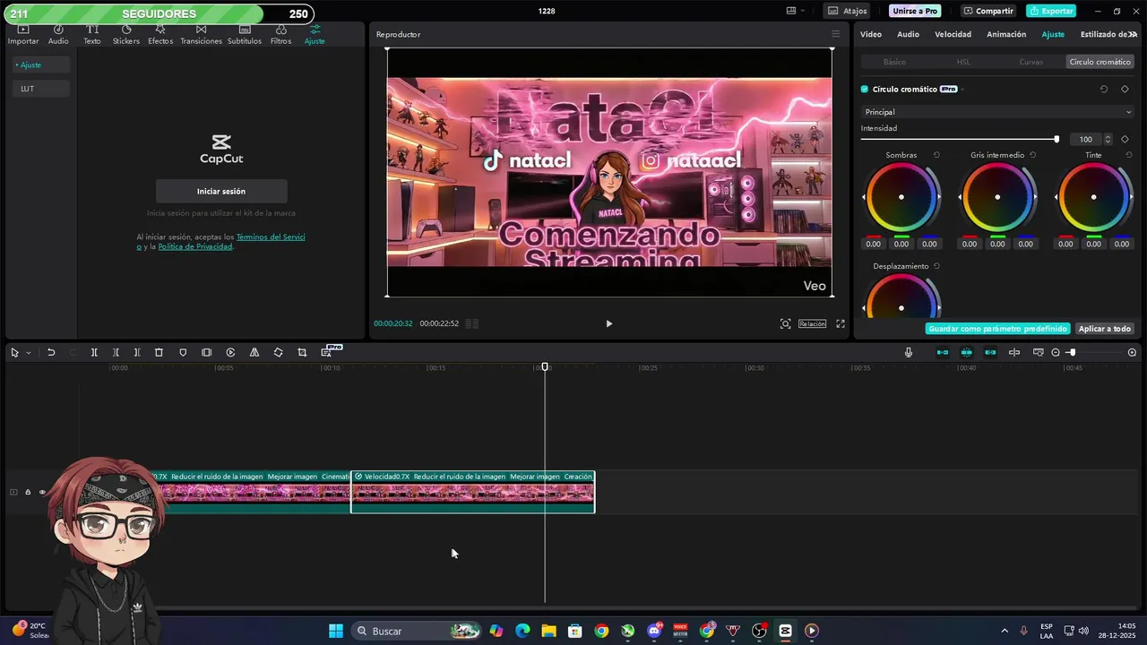The image size is (1147, 645).
Task: Click the rotate tool in timeline toolbar
Action: point(278,352)
